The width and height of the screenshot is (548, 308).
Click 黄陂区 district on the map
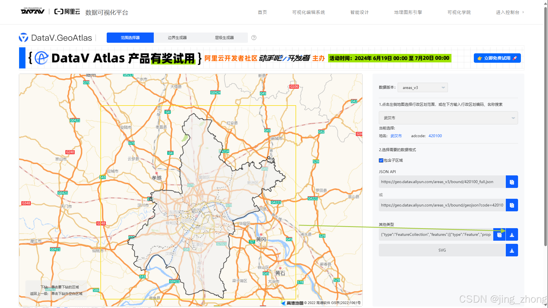coord(204,177)
